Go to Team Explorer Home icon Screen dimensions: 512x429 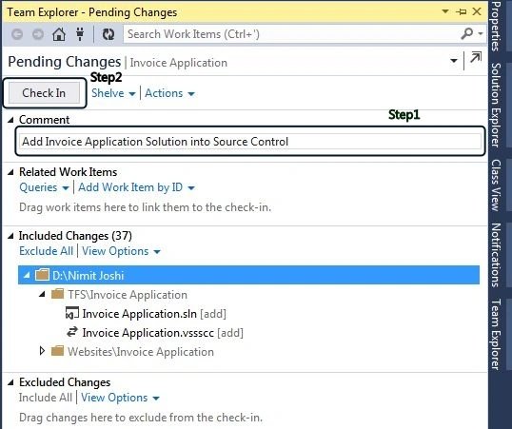click(x=59, y=34)
